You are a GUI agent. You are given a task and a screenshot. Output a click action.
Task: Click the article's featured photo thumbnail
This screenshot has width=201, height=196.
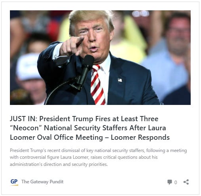(100, 57)
